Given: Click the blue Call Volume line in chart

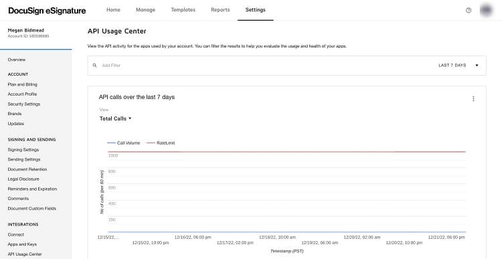Looking at the screenshot, I should [287, 232].
